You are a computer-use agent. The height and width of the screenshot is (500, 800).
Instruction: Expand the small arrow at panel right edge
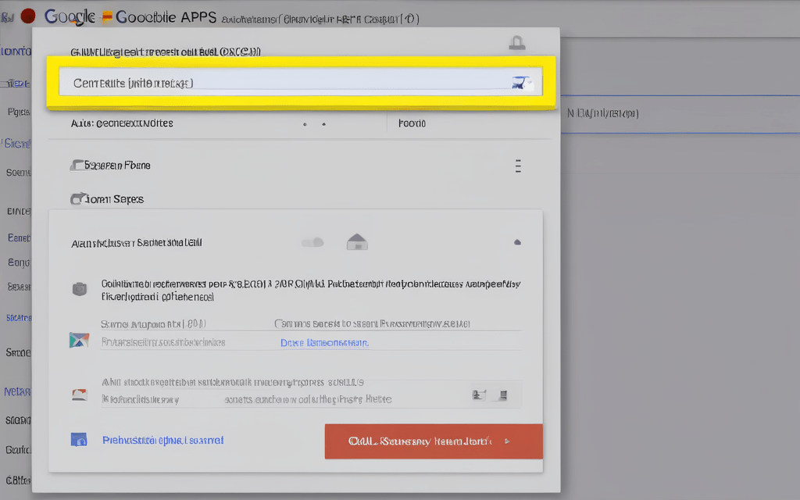(516, 243)
